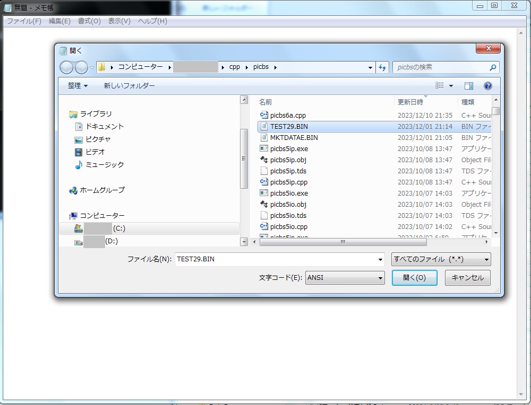Viewport: 531px width, 405px height.
Task: Open help with the question mark icon
Action: [487, 86]
